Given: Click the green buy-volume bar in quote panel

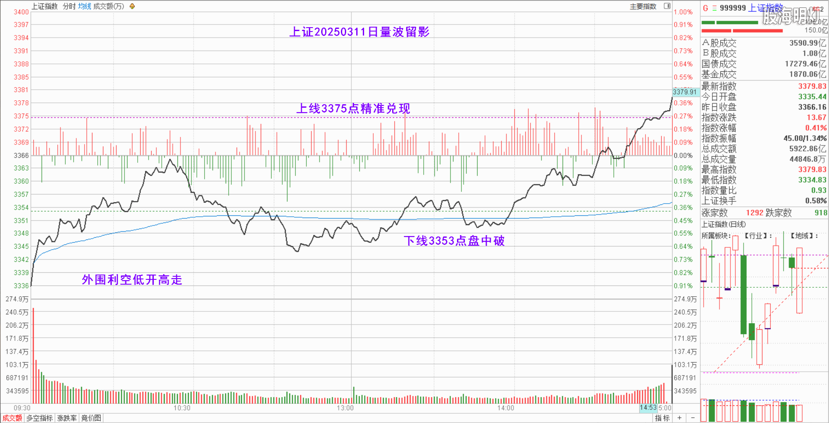Looking at the screenshot, I should point(730,22).
